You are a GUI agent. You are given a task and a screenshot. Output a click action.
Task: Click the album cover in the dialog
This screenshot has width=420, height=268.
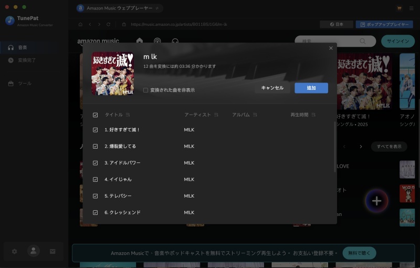(112, 74)
